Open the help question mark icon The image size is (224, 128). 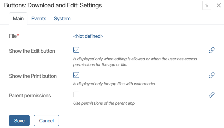click(207, 5)
